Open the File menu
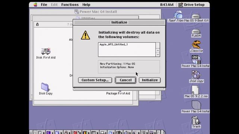Viewport: 239px width, 134px height. pyautogui.click(x=44, y=5)
